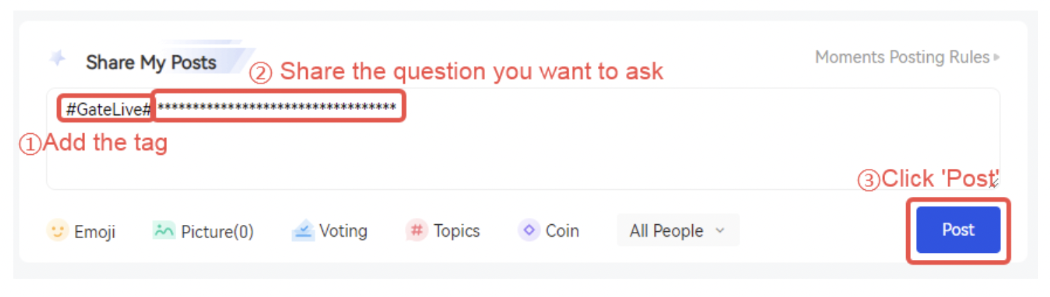
Task: Select the Picture(0) label
Action: 217,231
